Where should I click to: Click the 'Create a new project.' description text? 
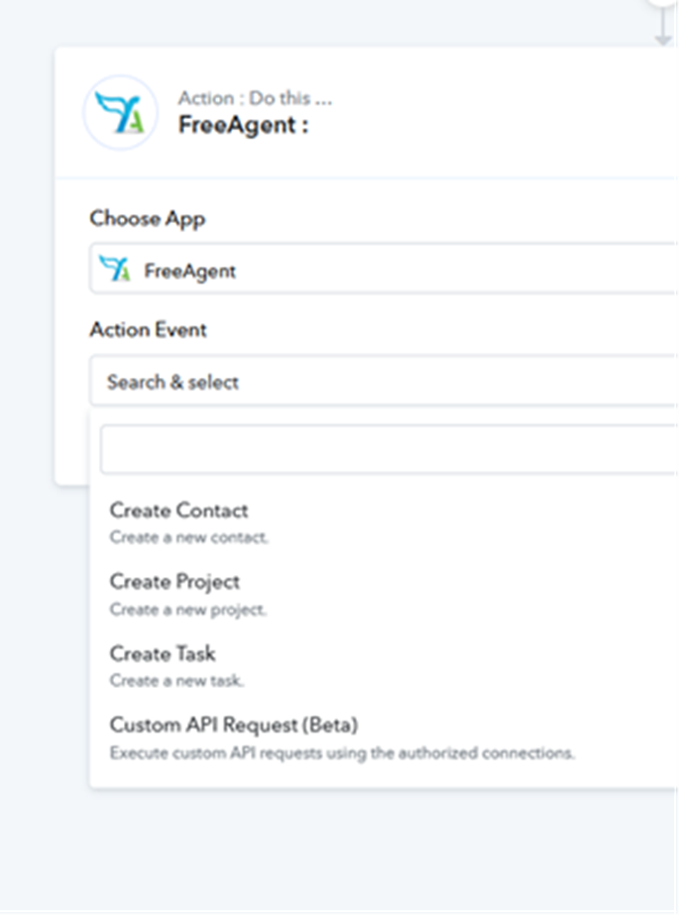click(187, 610)
